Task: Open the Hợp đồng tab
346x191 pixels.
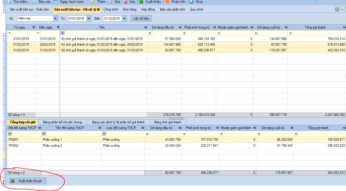Action: (x=148, y=9)
